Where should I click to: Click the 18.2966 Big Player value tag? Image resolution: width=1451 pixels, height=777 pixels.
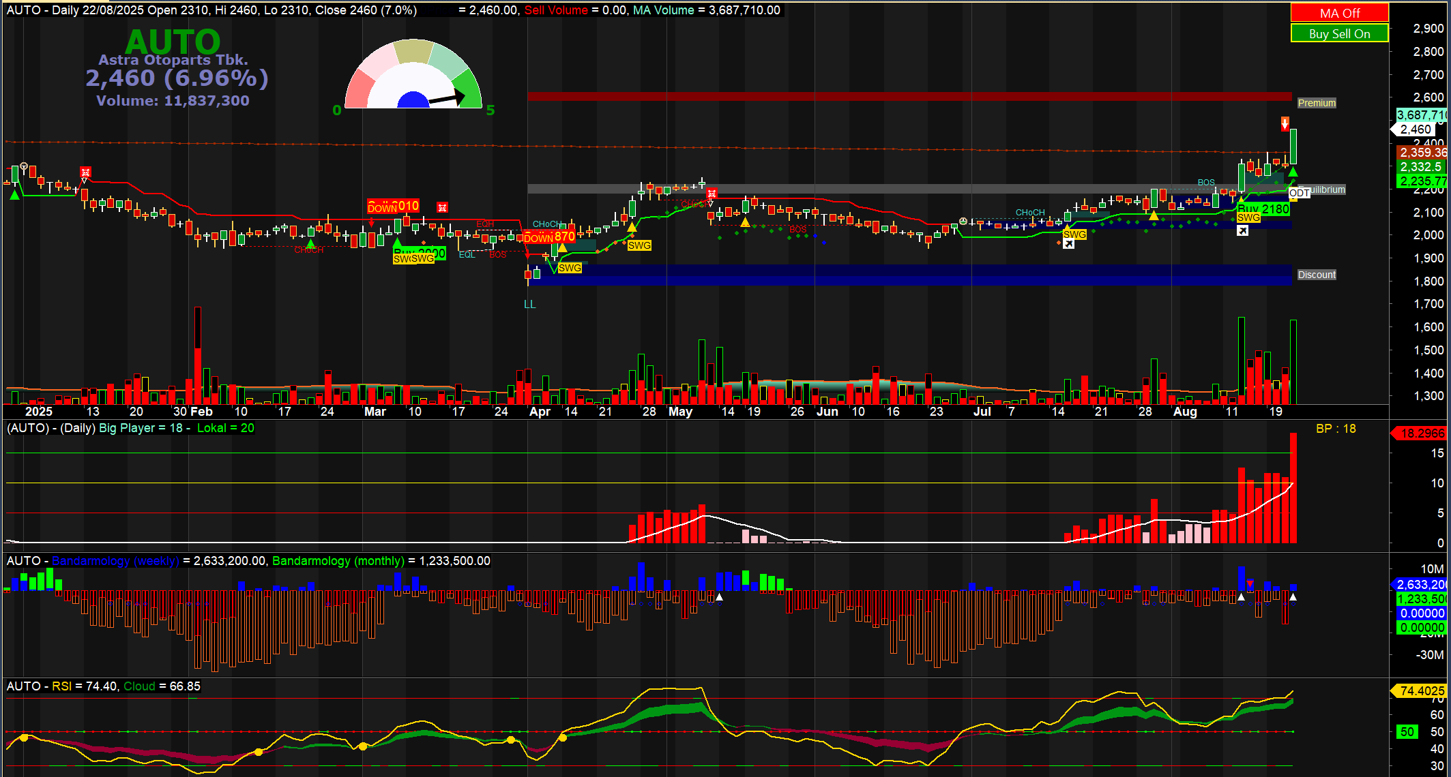1419,433
